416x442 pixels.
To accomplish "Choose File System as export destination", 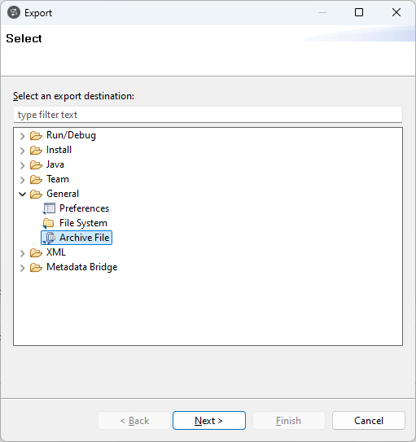I will point(83,223).
